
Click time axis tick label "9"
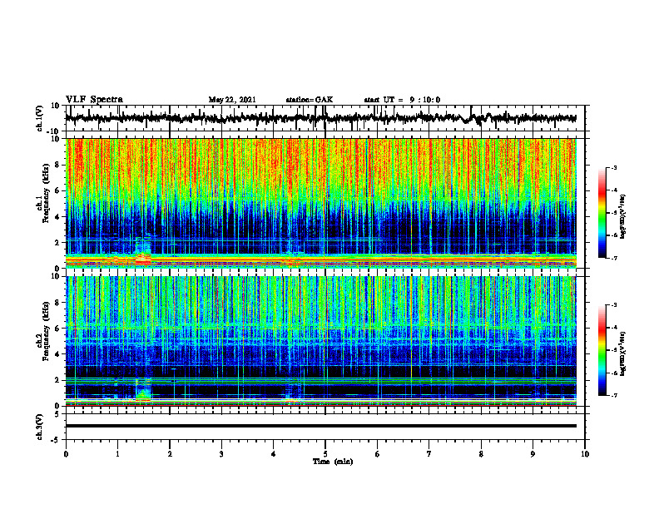click(533, 454)
